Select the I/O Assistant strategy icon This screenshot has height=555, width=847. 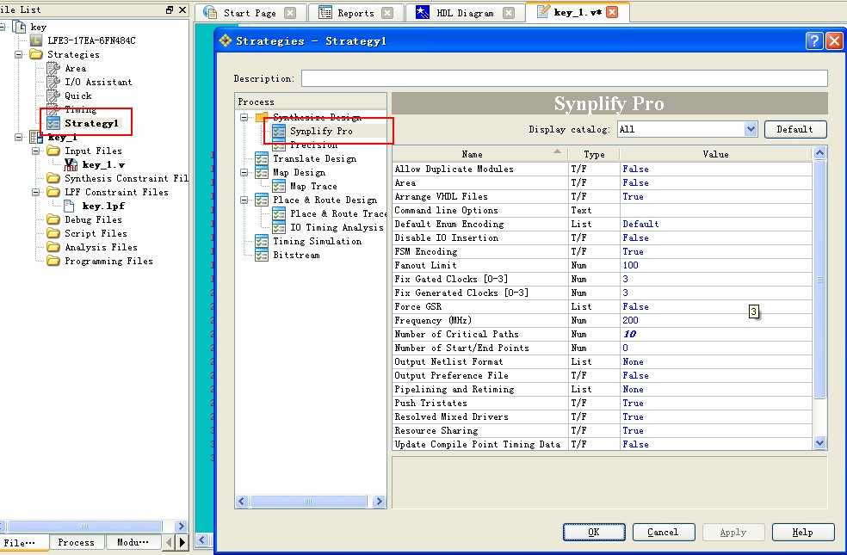coord(53,82)
